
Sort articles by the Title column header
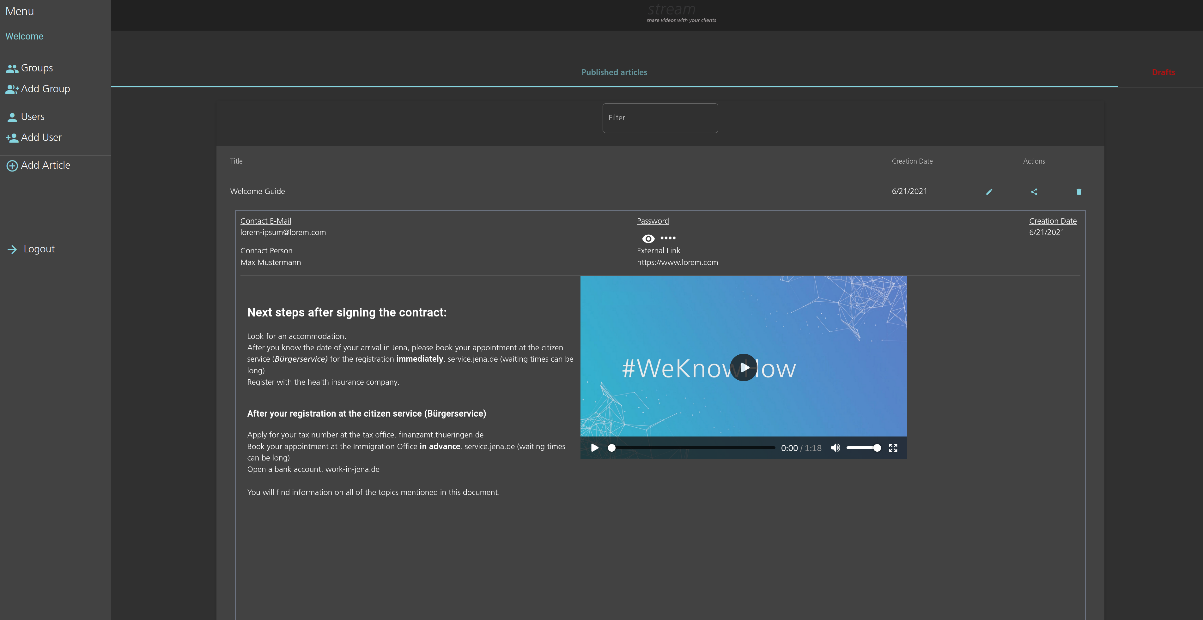[x=236, y=161]
